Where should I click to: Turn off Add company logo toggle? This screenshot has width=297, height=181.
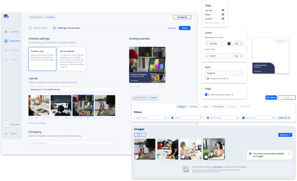(207, 95)
